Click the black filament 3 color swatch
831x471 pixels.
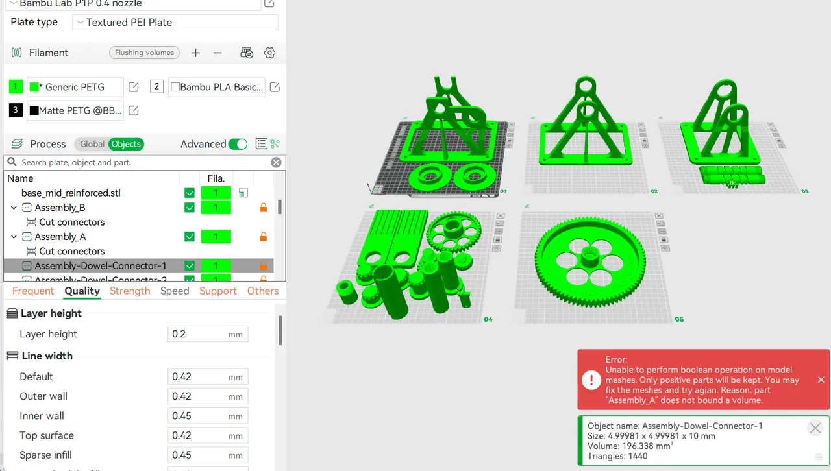pos(16,110)
